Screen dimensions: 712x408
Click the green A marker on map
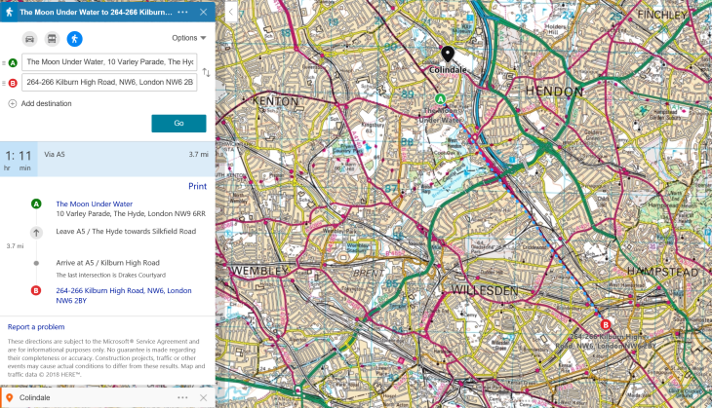pyautogui.click(x=441, y=99)
